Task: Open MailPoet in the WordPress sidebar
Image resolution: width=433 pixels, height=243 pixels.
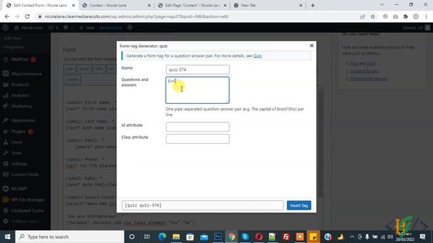Action: pyautogui.click(x=20, y=59)
